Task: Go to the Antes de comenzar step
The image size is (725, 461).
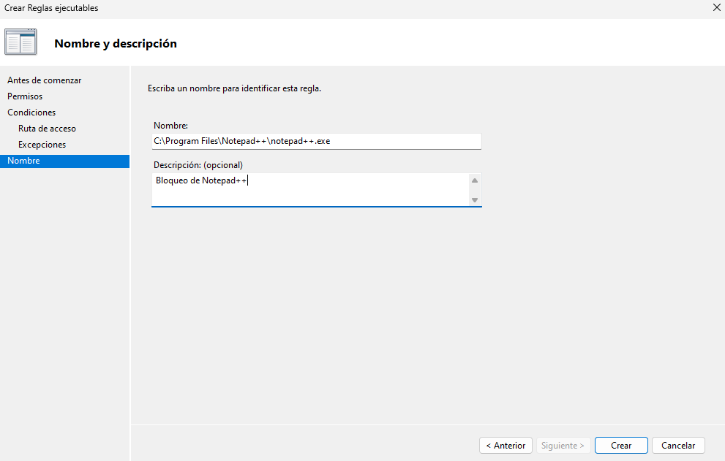Action: 44,80
